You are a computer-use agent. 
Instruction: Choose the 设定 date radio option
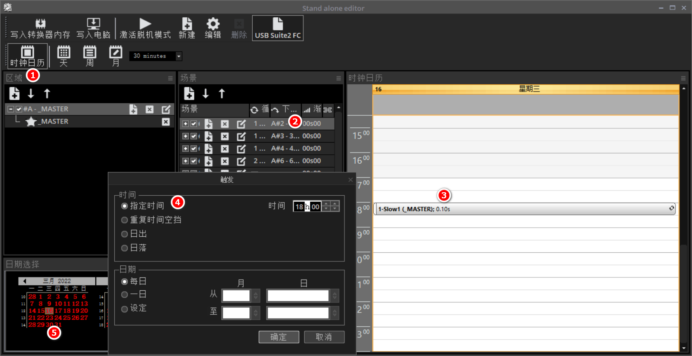[x=125, y=308]
